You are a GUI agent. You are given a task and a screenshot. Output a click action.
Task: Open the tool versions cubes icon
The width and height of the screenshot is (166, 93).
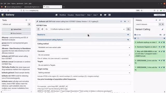pos(125,21)
